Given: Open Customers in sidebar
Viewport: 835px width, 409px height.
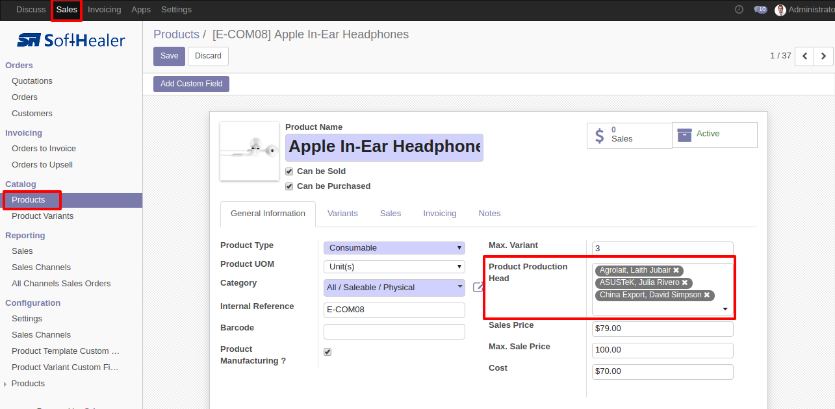Looking at the screenshot, I should [x=32, y=114].
